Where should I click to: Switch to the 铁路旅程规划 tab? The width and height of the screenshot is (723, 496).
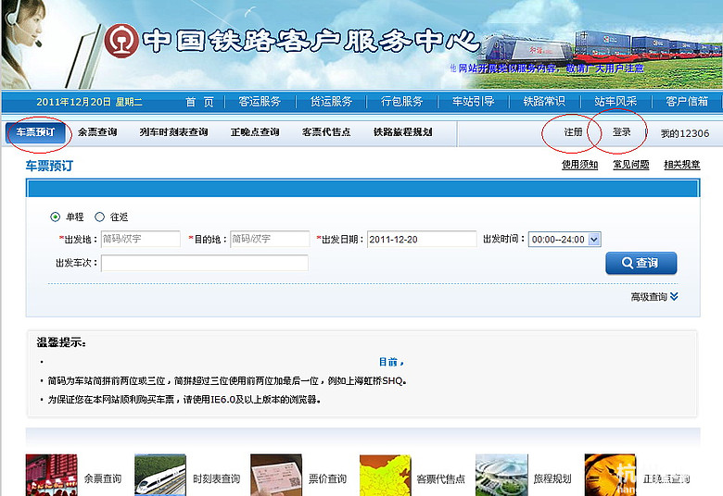(x=403, y=132)
